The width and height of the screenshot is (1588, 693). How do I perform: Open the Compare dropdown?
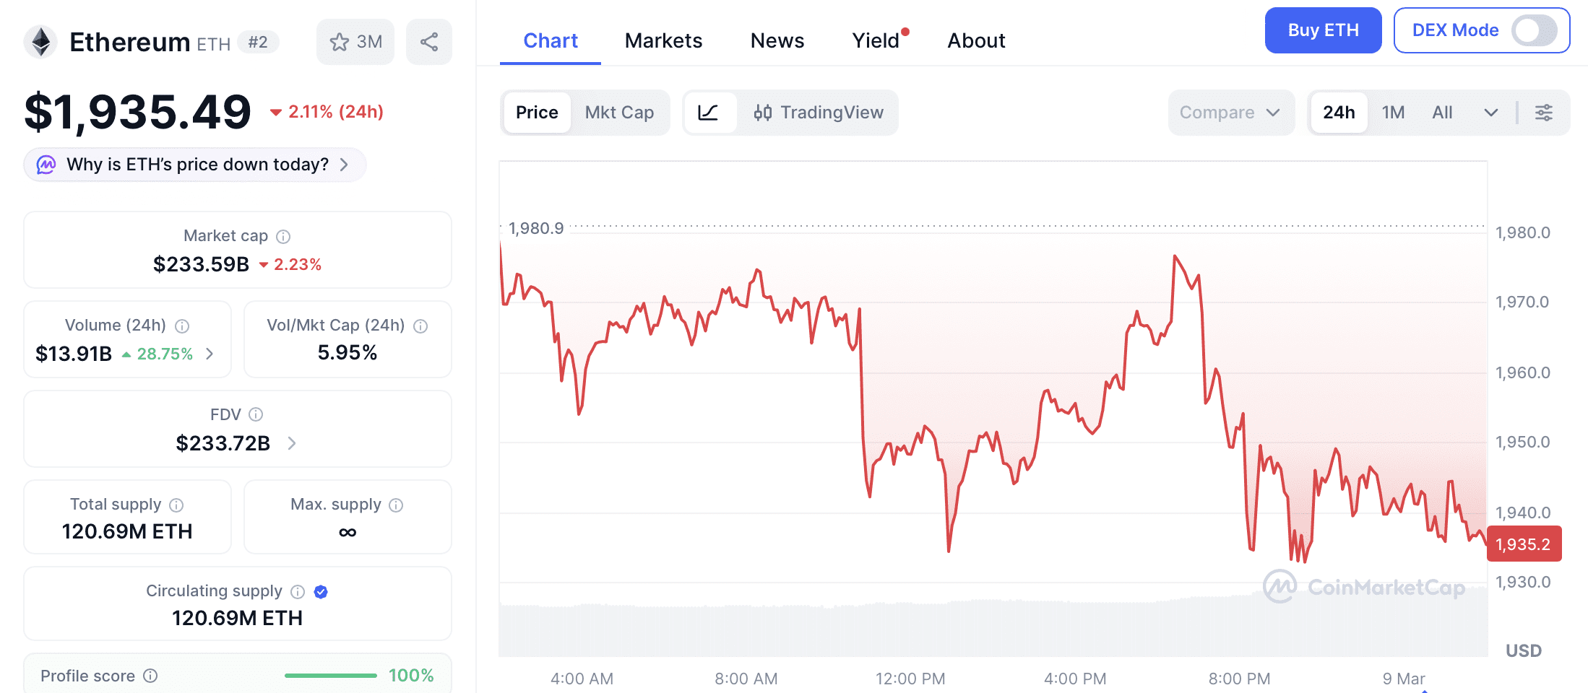pyautogui.click(x=1230, y=113)
